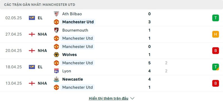The height and width of the screenshot is (101, 223).
Task: Click the T badge for Lyon match
Action: tap(215, 67)
